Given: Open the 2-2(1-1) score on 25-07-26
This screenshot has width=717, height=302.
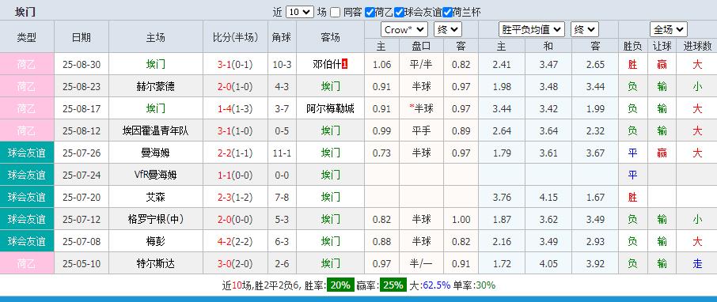Looking at the screenshot, I should coord(235,153).
